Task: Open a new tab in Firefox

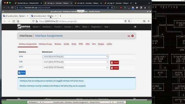Action: (60, 16)
